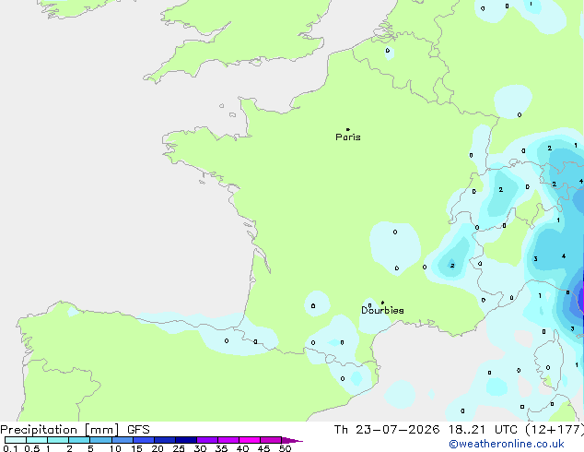Screen dimensions: 584x452
Task: Click the GFS model label
Action: coord(138,430)
